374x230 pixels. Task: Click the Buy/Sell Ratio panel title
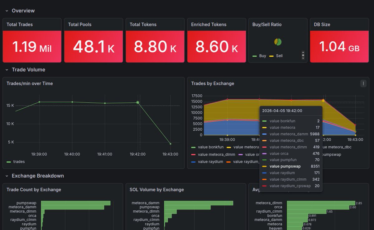point(267,24)
